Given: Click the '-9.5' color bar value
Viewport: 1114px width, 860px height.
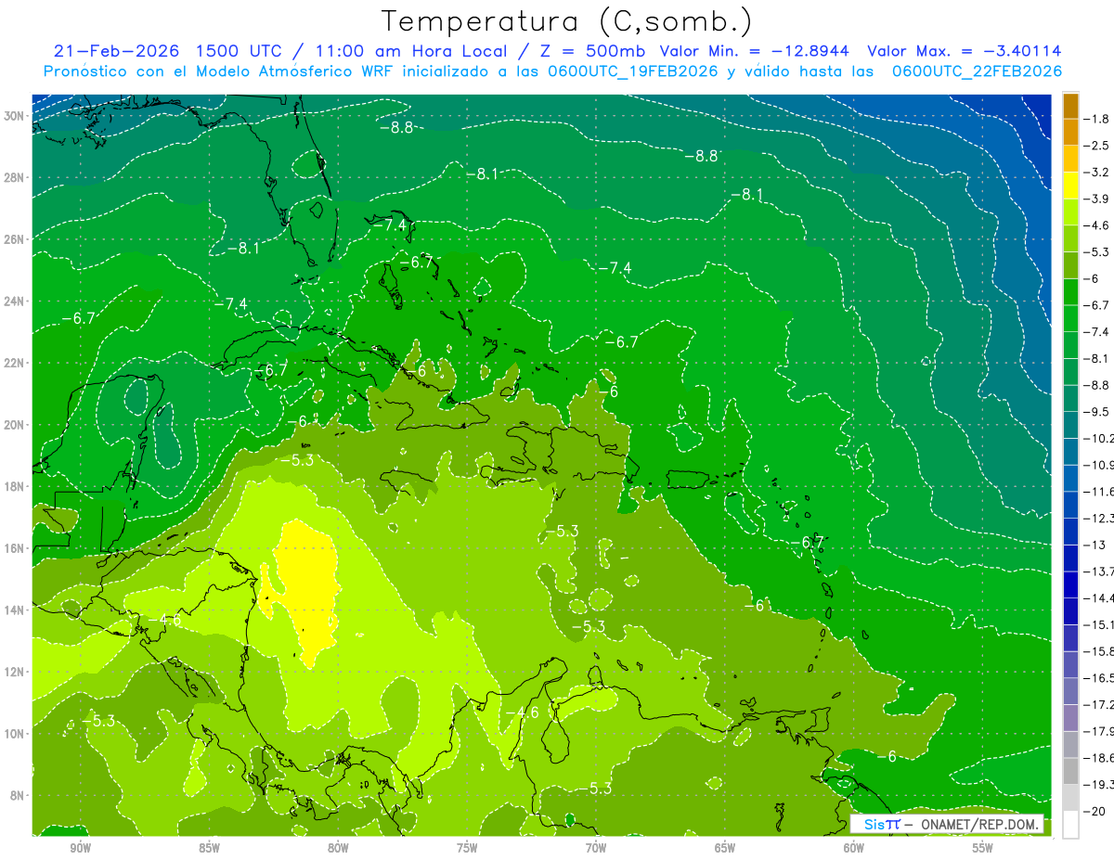Looking at the screenshot, I should 1096,412.
